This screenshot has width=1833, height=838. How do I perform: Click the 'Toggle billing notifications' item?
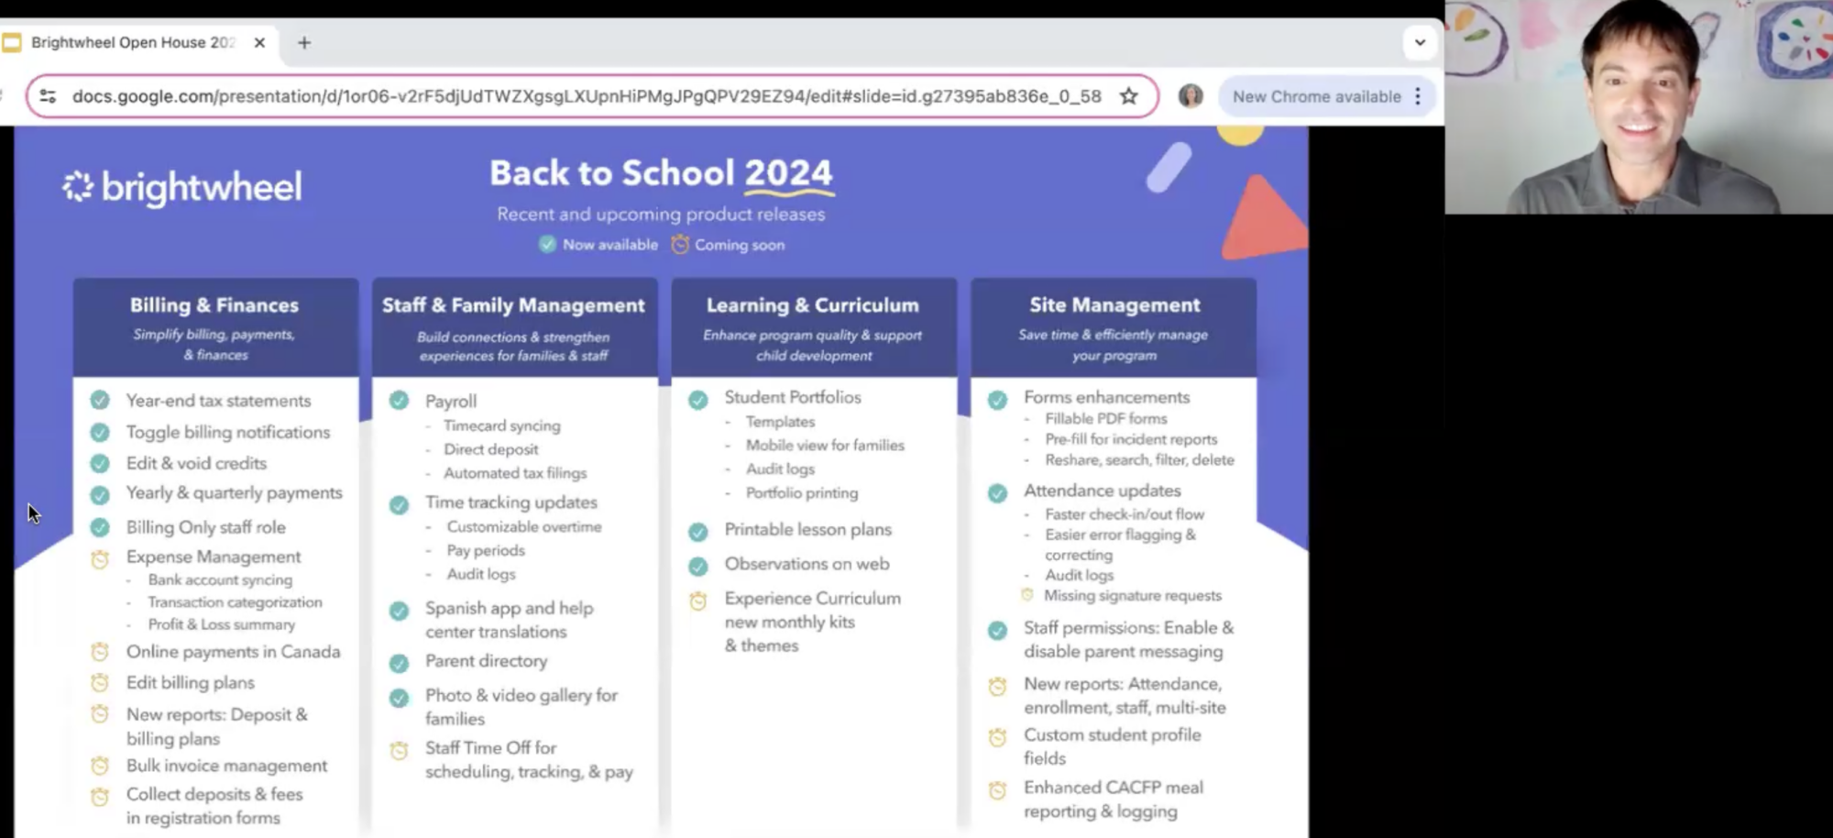[228, 432]
